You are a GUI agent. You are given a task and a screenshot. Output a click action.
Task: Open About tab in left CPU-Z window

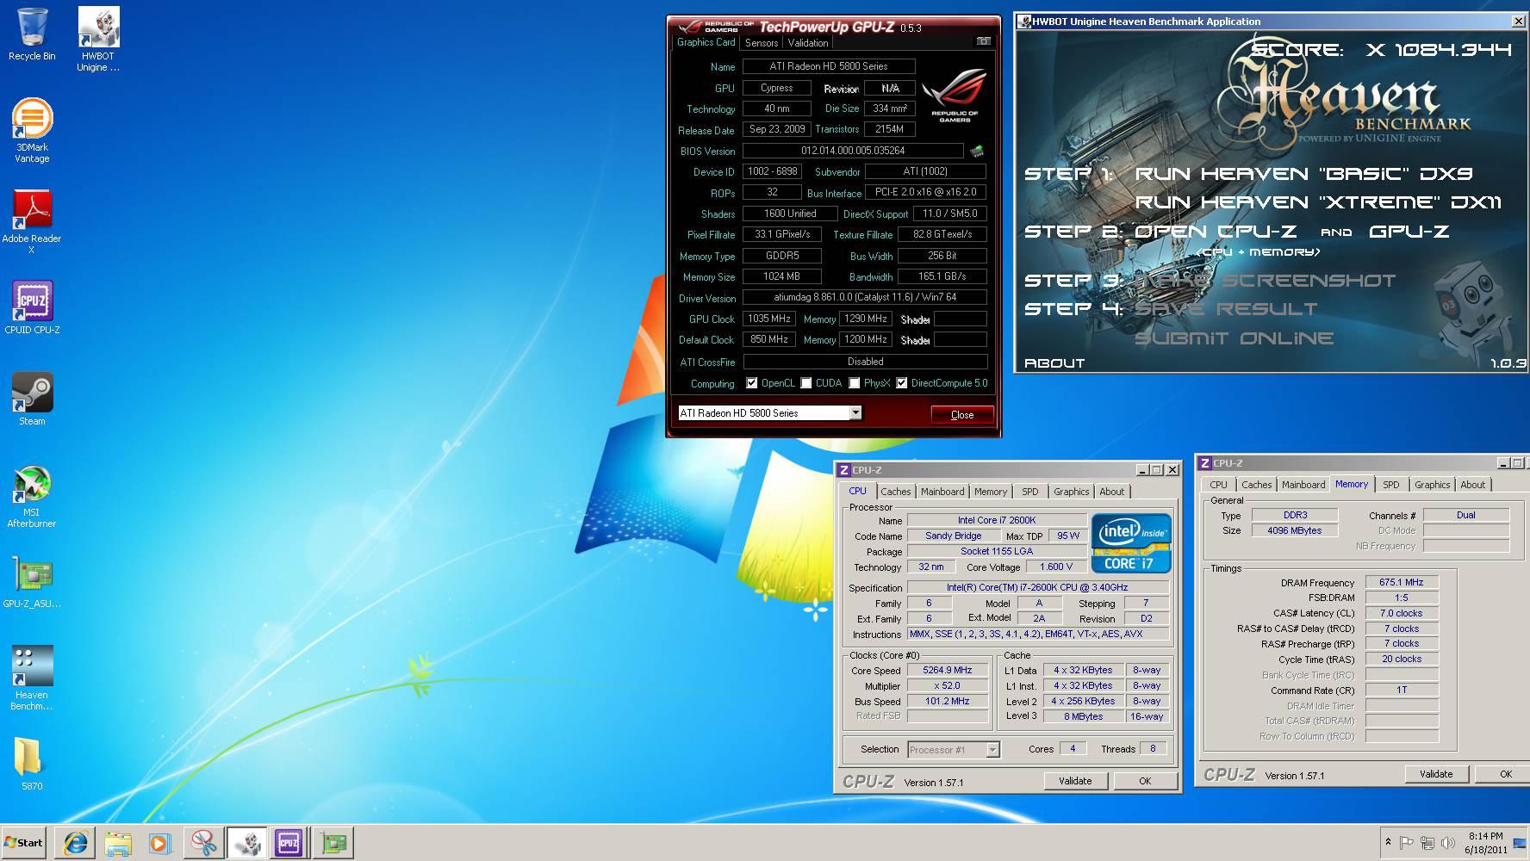pos(1112,492)
